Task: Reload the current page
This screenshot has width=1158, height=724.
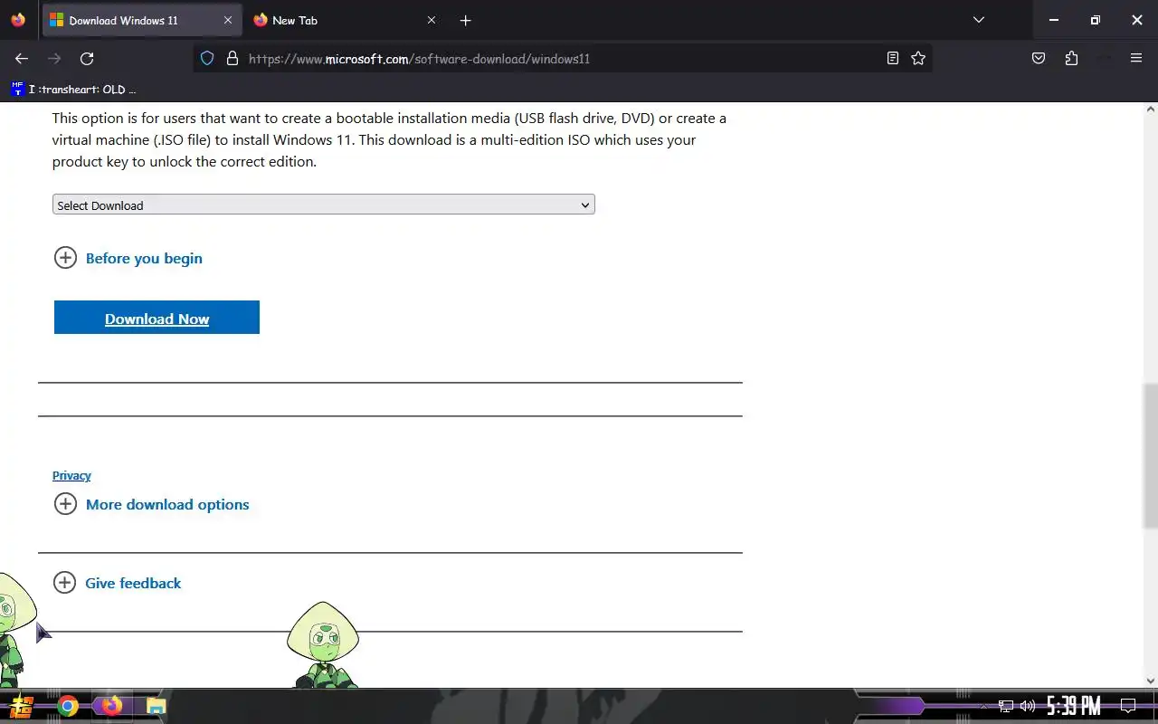Action: (x=87, y=59)
